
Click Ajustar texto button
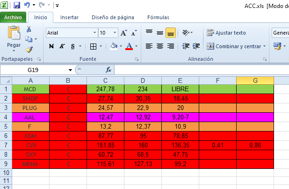tap(226, 33)
